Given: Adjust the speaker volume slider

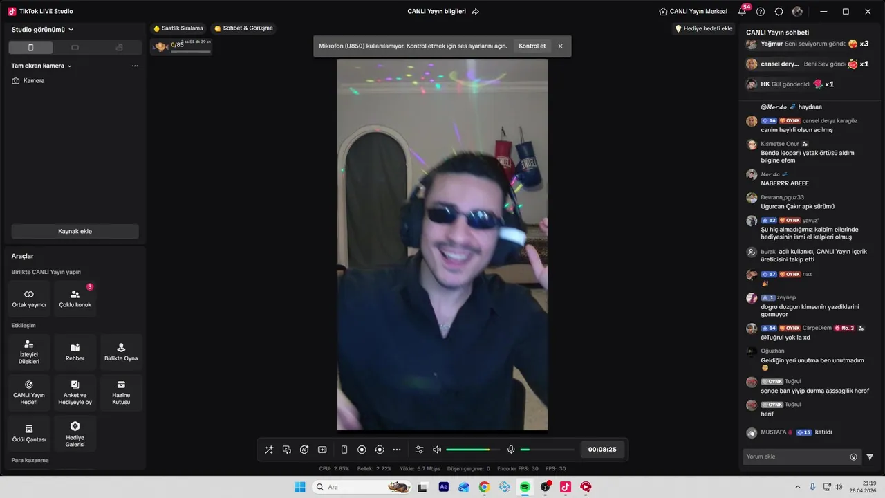Looking at the screenshot, I should pyautogui.click(x=472, y=450).
